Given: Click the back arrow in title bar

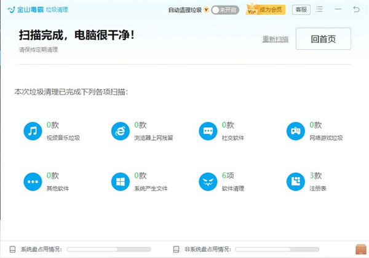Looking at the screenshot, I should click(357, 10).
